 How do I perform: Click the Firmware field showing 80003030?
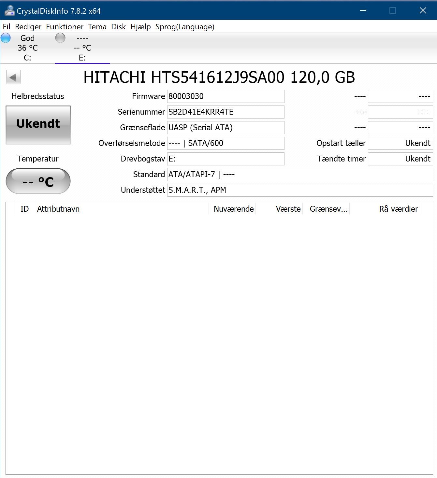point(226,96)
